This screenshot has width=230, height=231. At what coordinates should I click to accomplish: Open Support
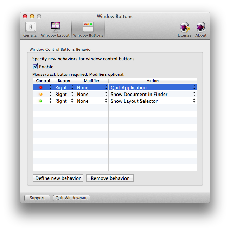tap(37, 198)
